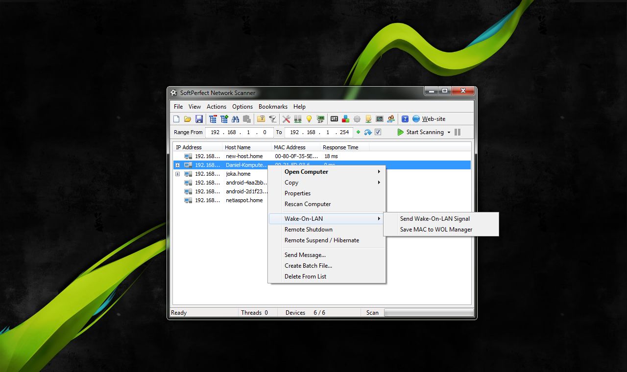The width and height of the screenshot is (627, 372).
Task: Click the Web-site link
Action: click(x=434, y=119)
